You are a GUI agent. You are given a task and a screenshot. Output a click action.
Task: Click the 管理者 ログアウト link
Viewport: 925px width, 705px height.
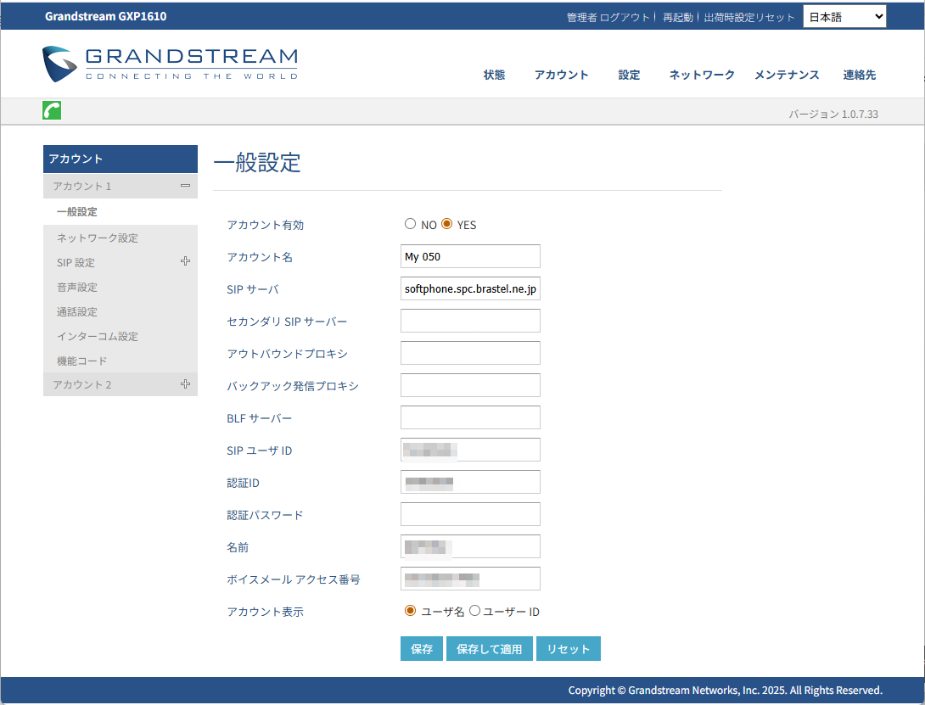[x=608, y=18]
